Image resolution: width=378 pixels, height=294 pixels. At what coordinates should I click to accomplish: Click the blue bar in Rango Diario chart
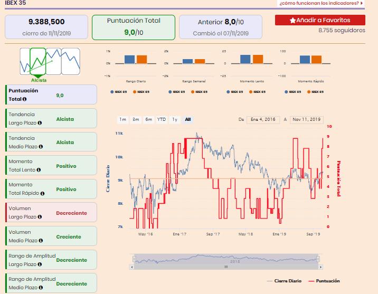(130, 60)
